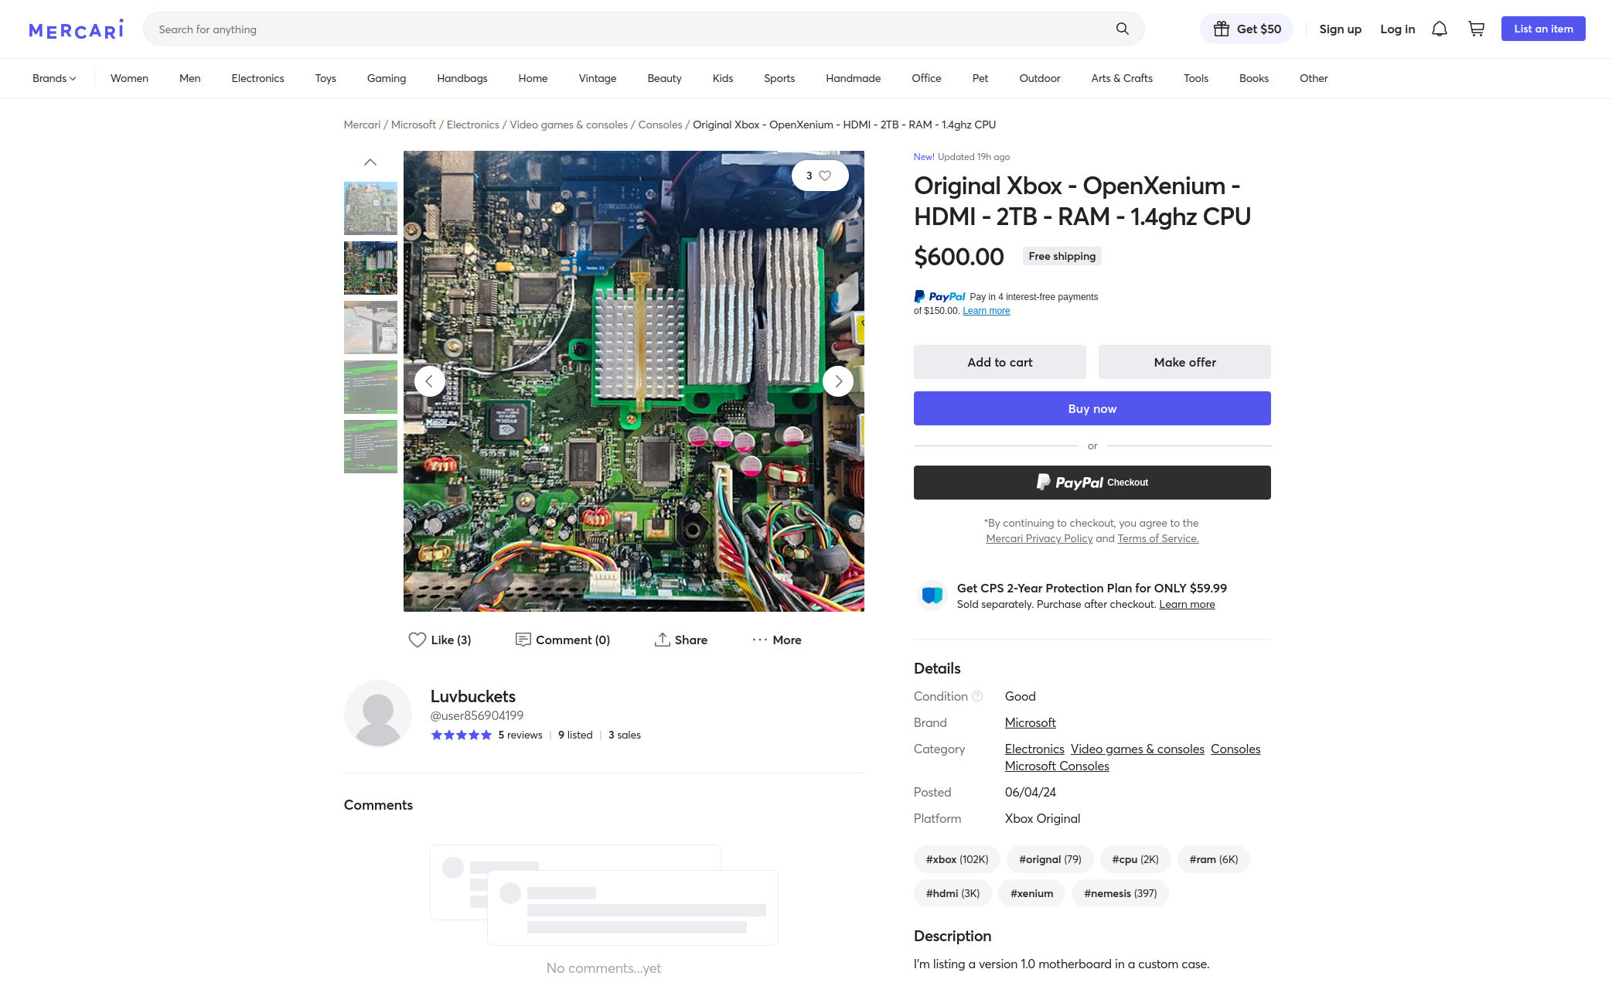Click Condition help question icon
Image resolution: width=1612 pixels, height=993 pixels.
pyautogui.click(x=977, y=696)
